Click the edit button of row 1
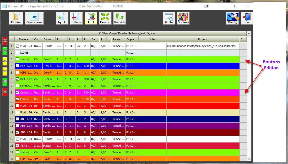 [243, 46]
